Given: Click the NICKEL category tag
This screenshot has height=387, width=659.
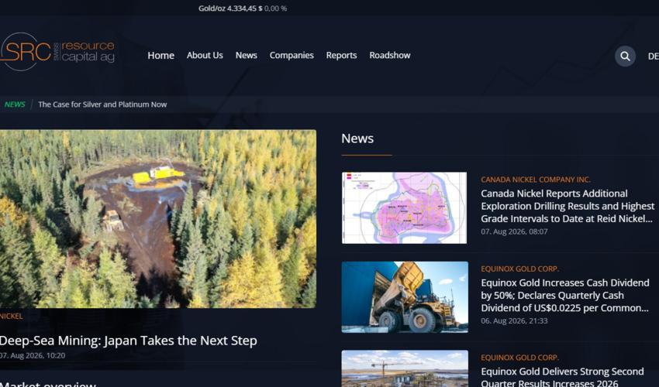Looking at the screenshot, I should pos(12,316).
